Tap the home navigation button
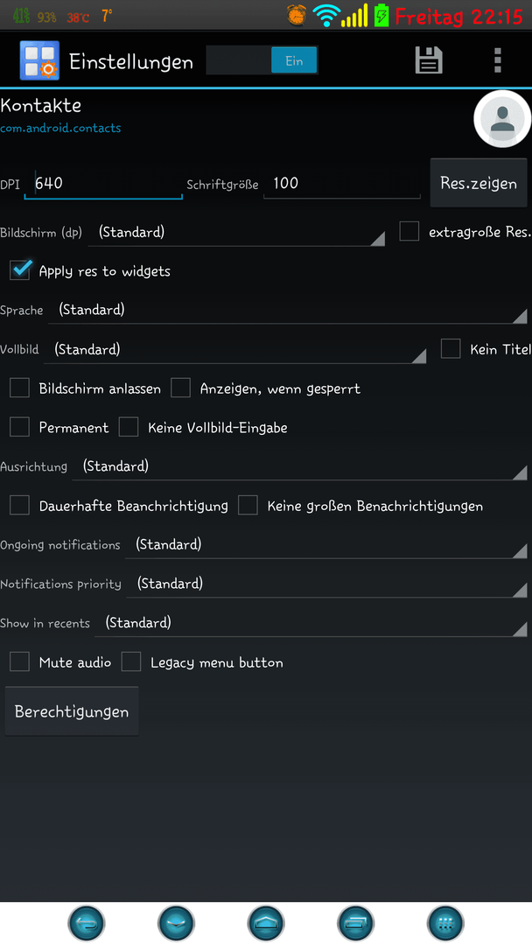Image resolution: width=532 pixels, height=945 pixels. click(266, 923)
